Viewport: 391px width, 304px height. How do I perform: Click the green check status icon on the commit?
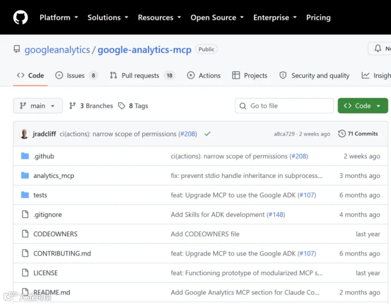208,134
